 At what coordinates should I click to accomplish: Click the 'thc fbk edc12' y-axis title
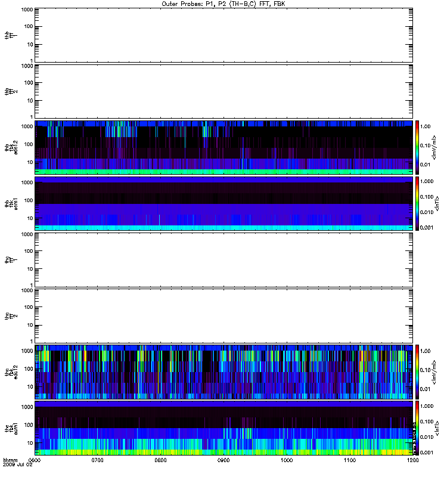(x=11, y=372)
